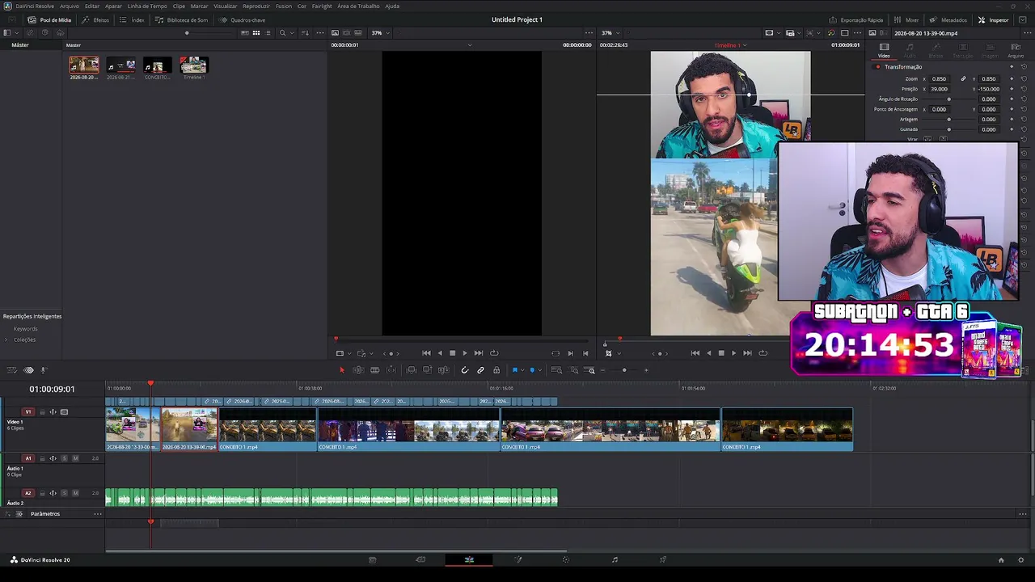Adjust the timeline zoom slider handle

click(x=624, y=370)
